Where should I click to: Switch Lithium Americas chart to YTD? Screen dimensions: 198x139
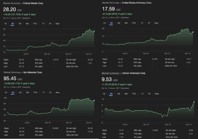[134, 94]
